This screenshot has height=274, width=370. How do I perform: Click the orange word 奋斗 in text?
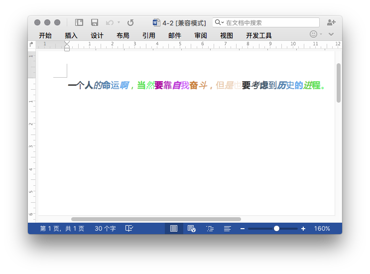198,85
